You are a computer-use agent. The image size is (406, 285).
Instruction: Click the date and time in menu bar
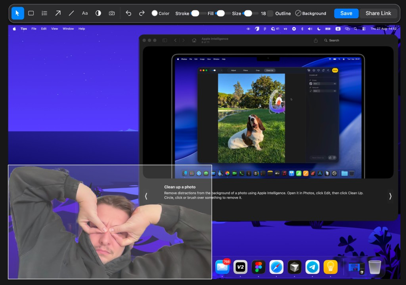383,29
